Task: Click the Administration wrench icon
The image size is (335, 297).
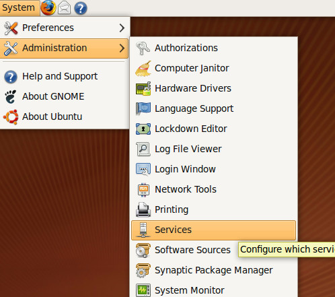Action: tap(11, 48)
